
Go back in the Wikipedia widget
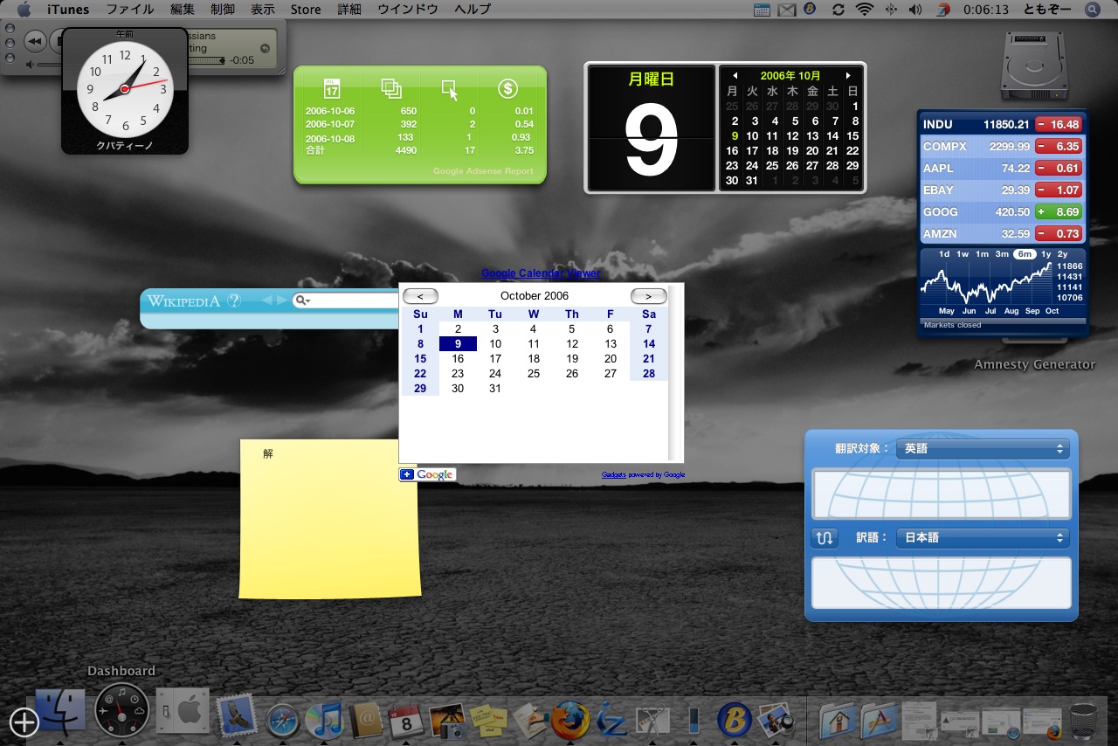(x=267, y=300)
